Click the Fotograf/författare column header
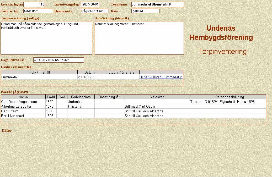 tap(120, 72)
